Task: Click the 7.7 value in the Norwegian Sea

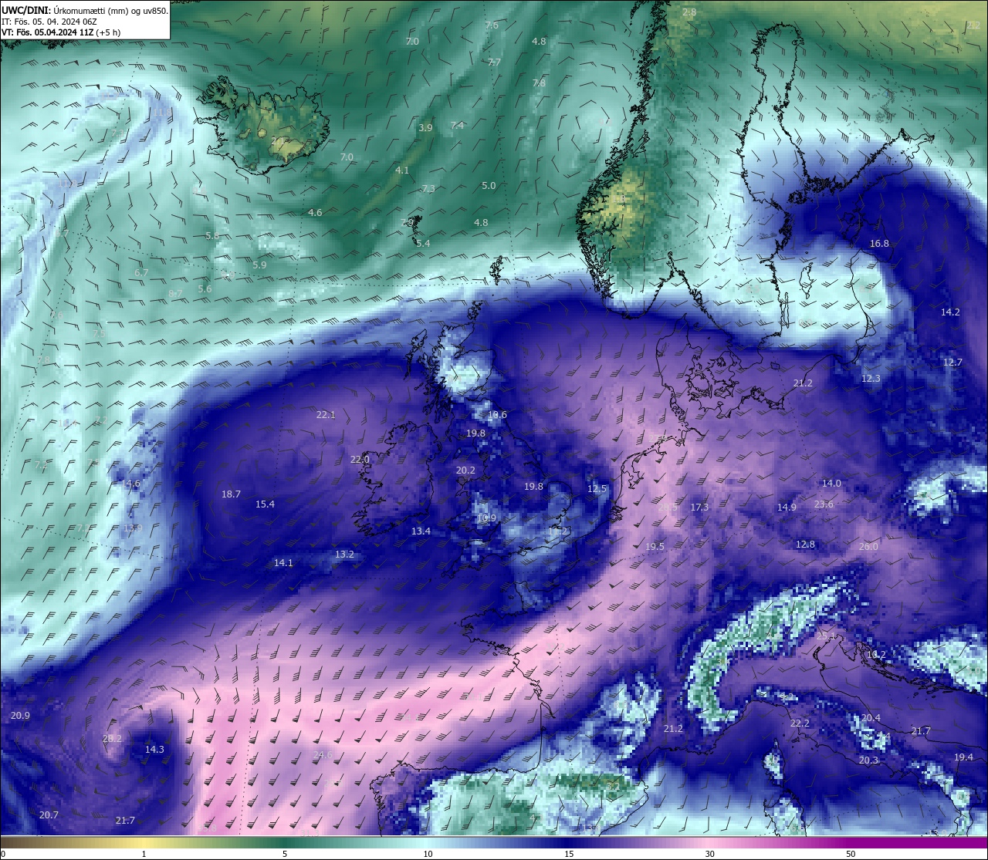Action: 494,62
